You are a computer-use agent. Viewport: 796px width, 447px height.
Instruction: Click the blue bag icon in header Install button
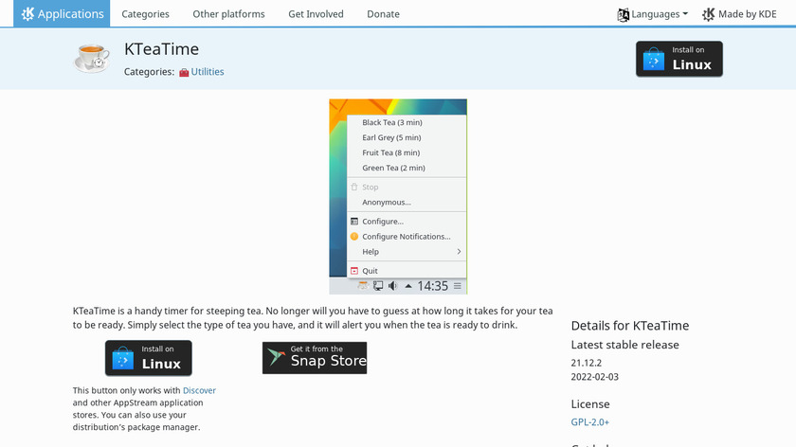653,60
